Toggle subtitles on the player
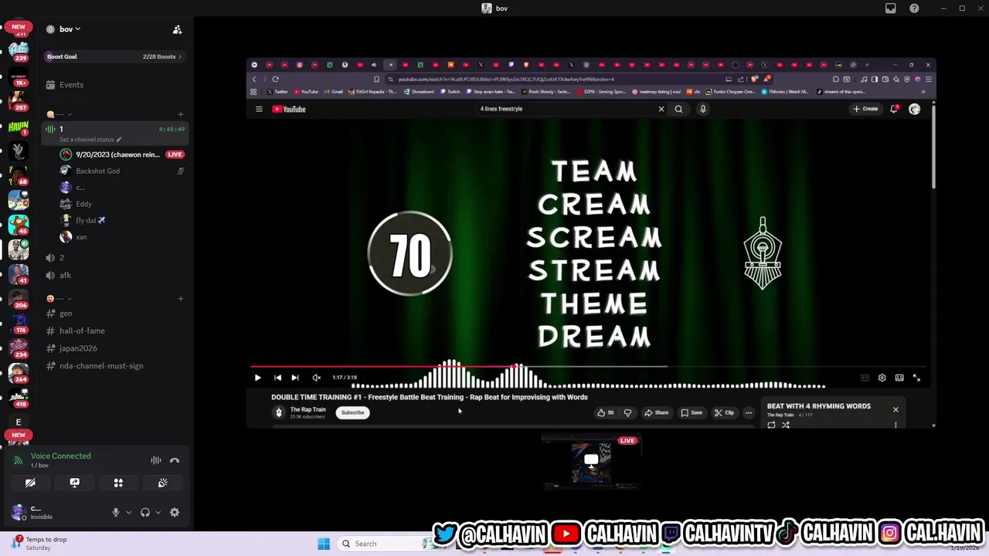The image size is (989, 556). 865,378
